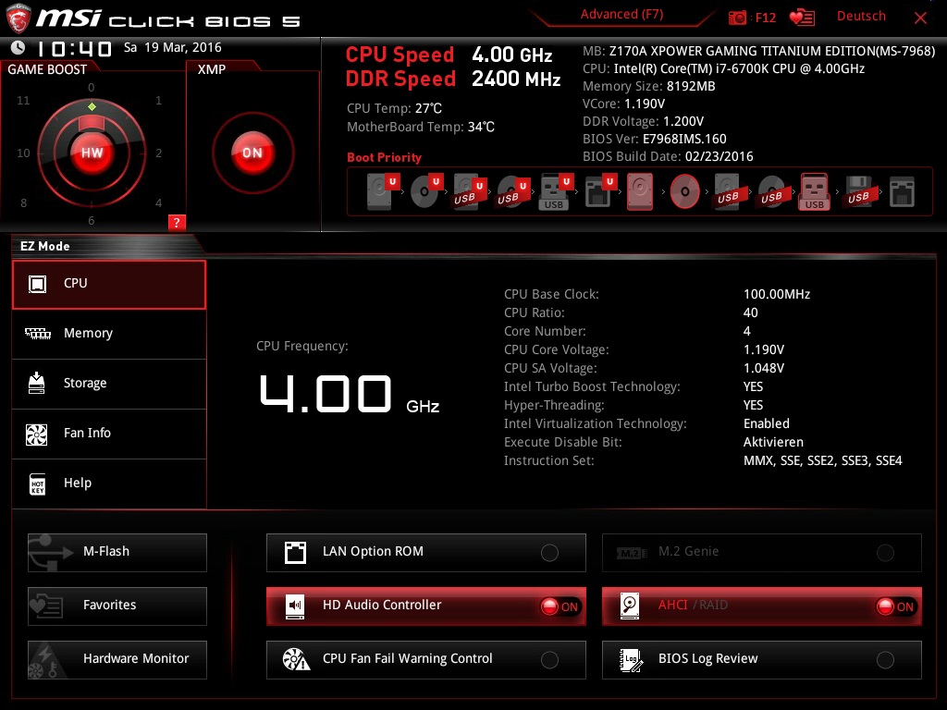Image resolution: width=947 pixels, height=710 pixels.
Task: Select the red highlighted USB key boot icon
Action: point(815,191)
